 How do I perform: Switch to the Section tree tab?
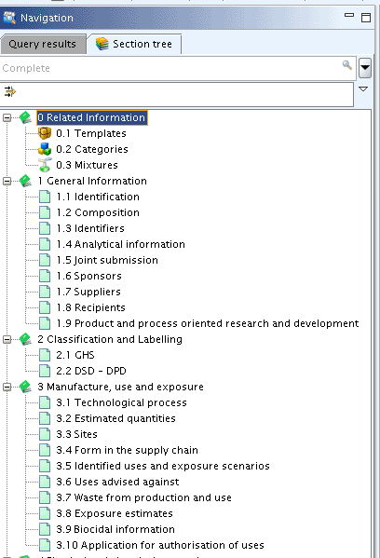pyautogui.click(x=134, y=44)
